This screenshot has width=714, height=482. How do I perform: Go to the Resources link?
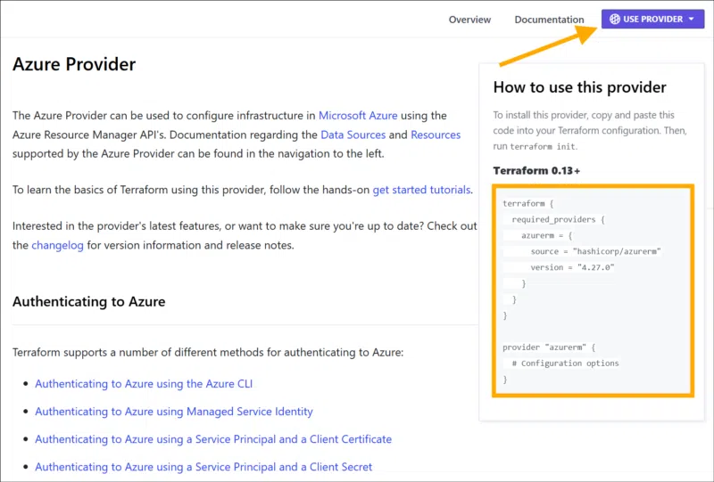pyautogui.click(x=436, y=135)
